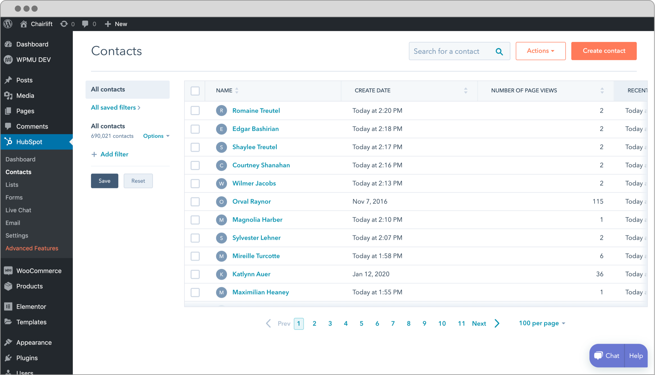Image resolution: width=655 pixels, height=375 pixels.
Task: Toggle checkbox next to Romaine Treutel
Action: [x=195, y=111]
